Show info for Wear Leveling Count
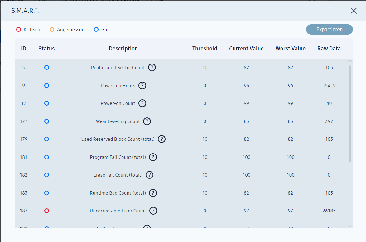Image resolution: width=366 pixels, height=242 pixels. click(147, 121)
